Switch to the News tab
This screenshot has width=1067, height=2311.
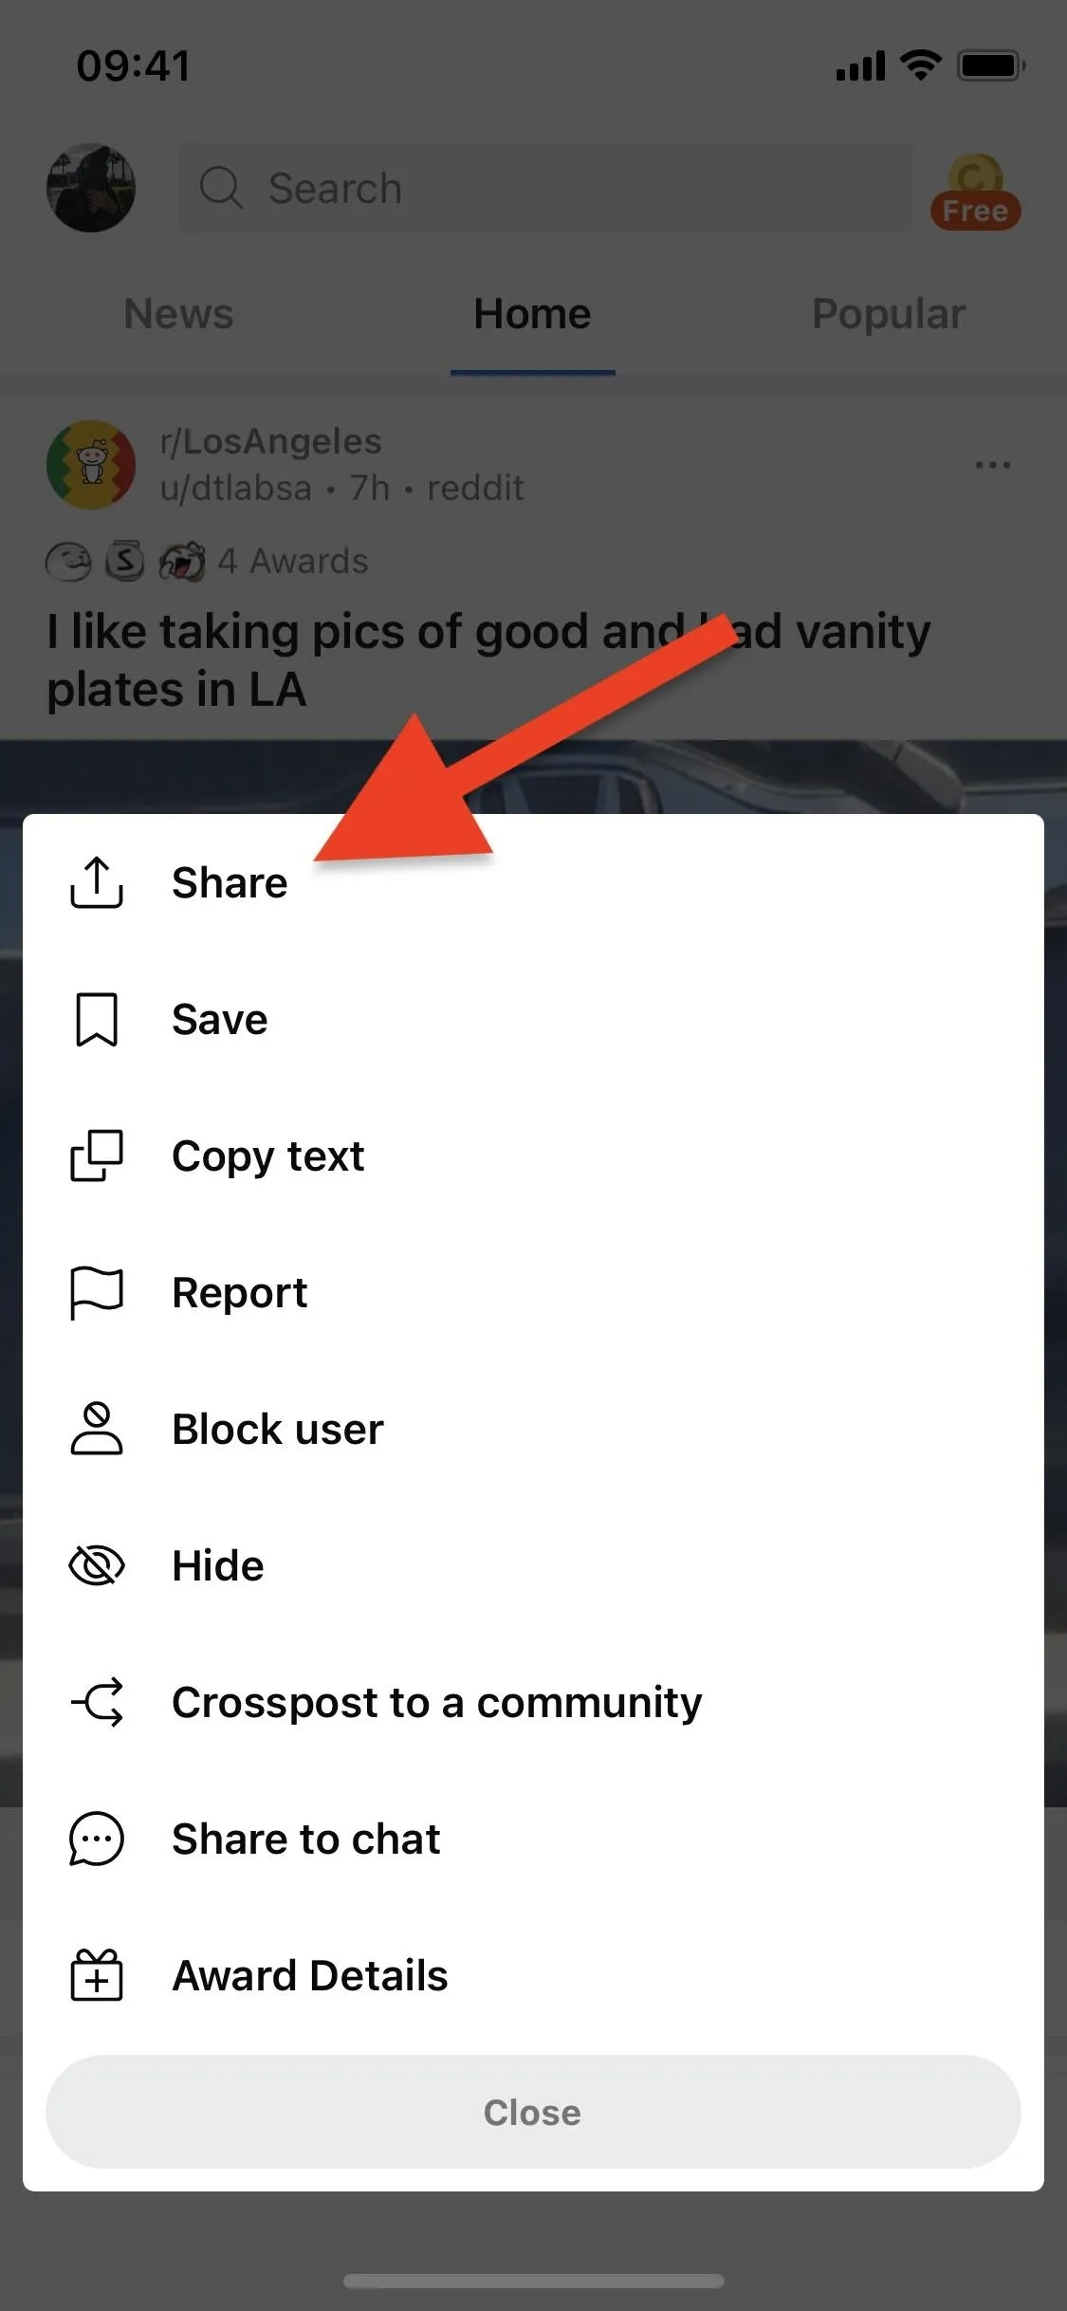click(x=178, y=314)
